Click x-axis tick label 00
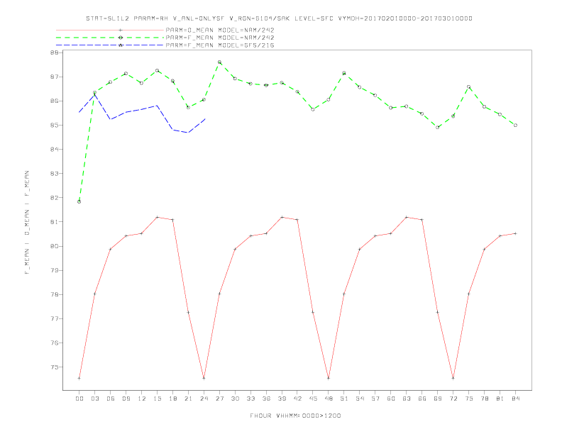 coord(79,399)
